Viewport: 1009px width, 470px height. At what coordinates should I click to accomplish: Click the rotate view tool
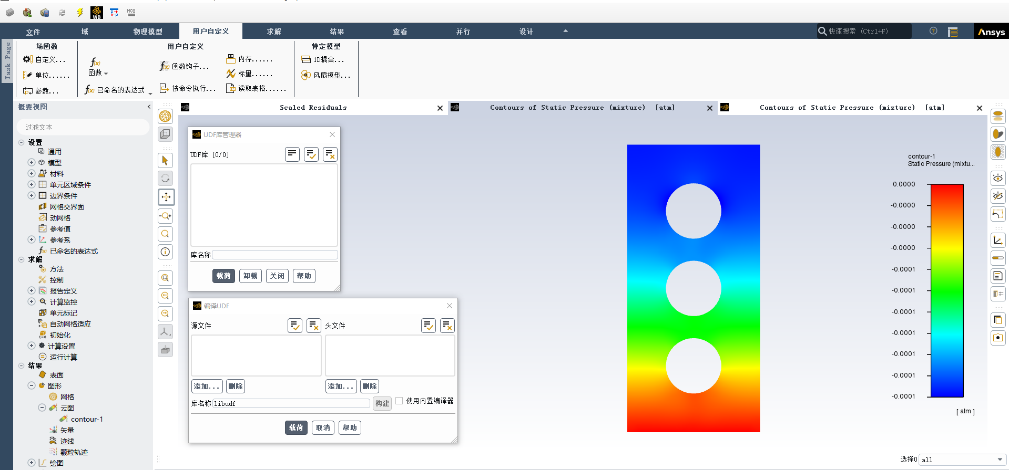(166, 179)
